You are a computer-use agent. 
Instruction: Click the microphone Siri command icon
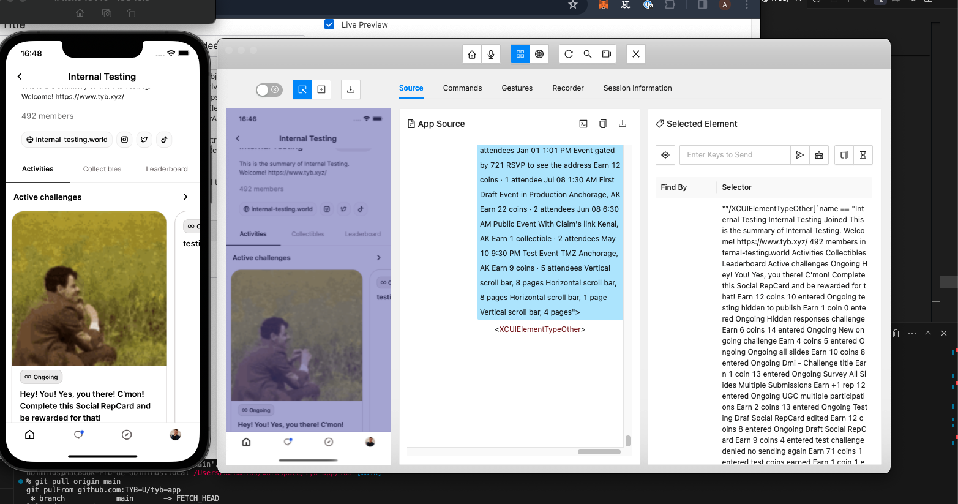point(491,54)
